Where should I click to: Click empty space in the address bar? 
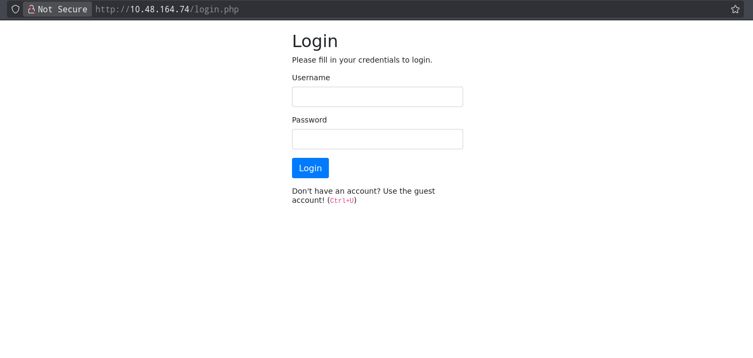point(481,9)
